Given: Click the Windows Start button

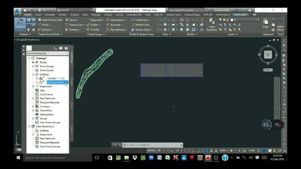Looking at the screenshot, I should tap(18, 158).
